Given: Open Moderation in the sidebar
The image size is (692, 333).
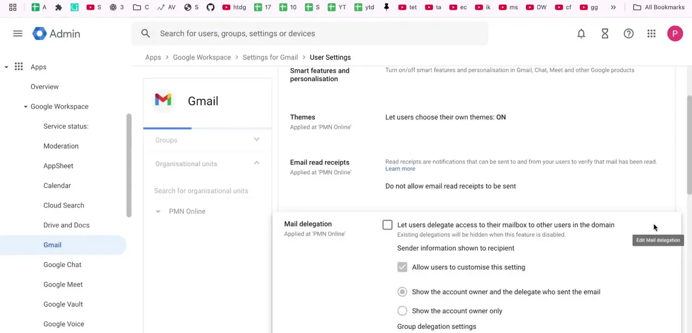Looking at the screenshot, I should click(61, 146).
